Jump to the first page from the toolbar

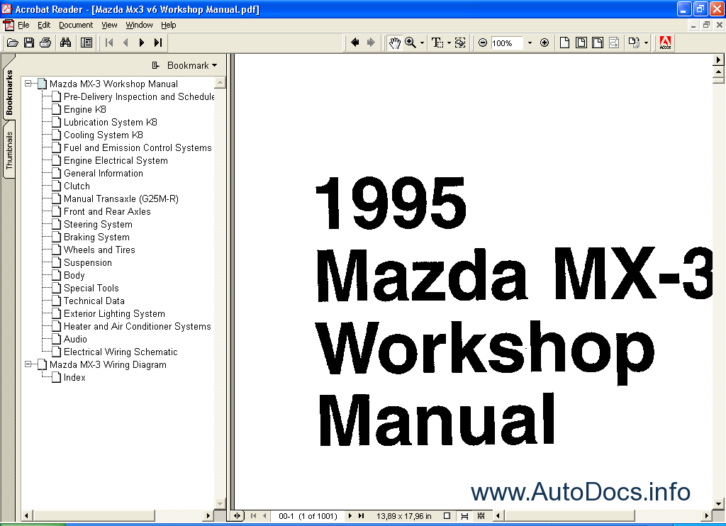[109, 43]
